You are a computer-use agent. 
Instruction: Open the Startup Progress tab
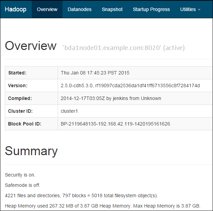151,9
